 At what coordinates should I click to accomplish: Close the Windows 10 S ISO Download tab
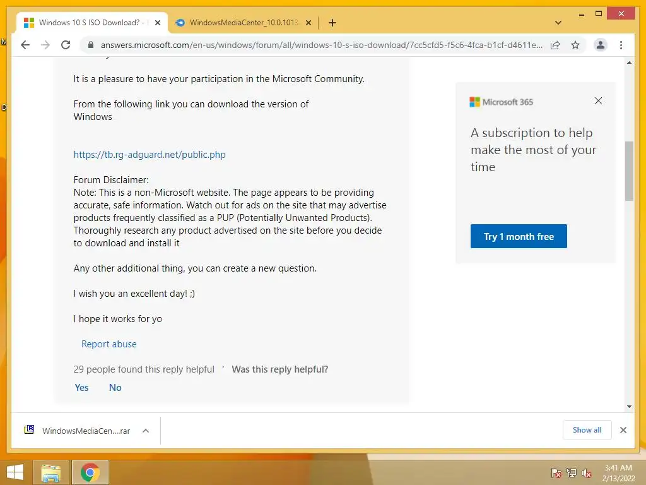tap(157, 23)
